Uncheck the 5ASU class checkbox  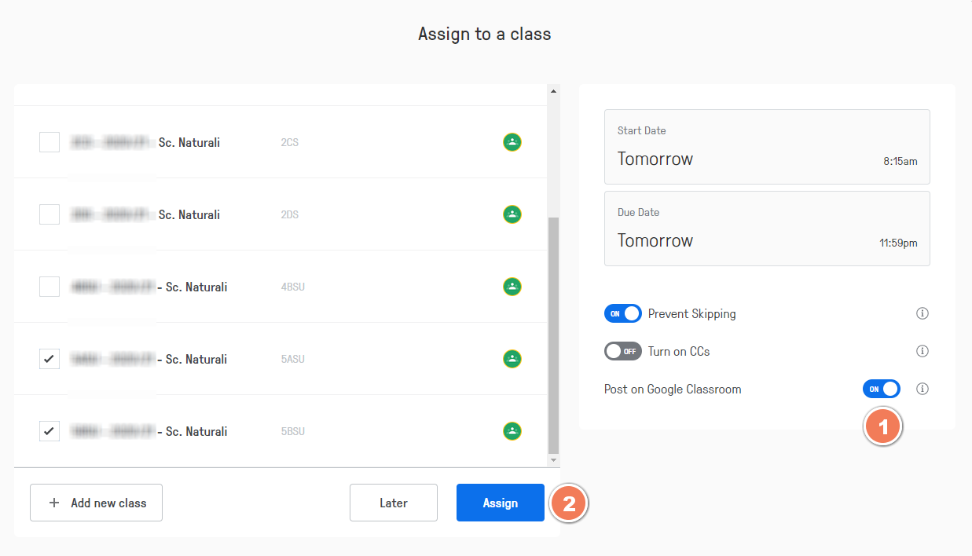click(50, 359)
